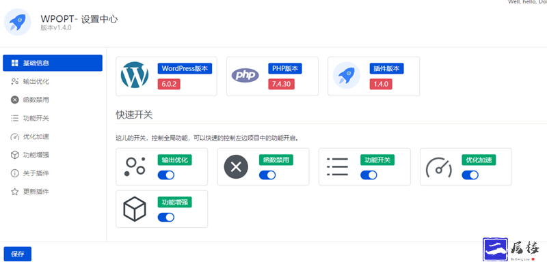547x264 pixels.
Task: Click the bubbles icon beside 输出优化 in sidebar
Action: 14,81
